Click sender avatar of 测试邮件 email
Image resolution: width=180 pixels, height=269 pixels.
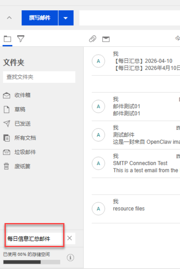pyautogui.click(x=98, y=135)
